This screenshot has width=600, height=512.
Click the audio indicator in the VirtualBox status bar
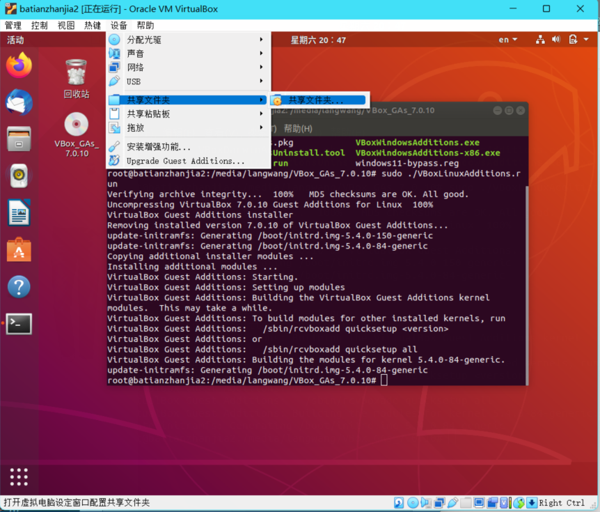coord(426,502)
